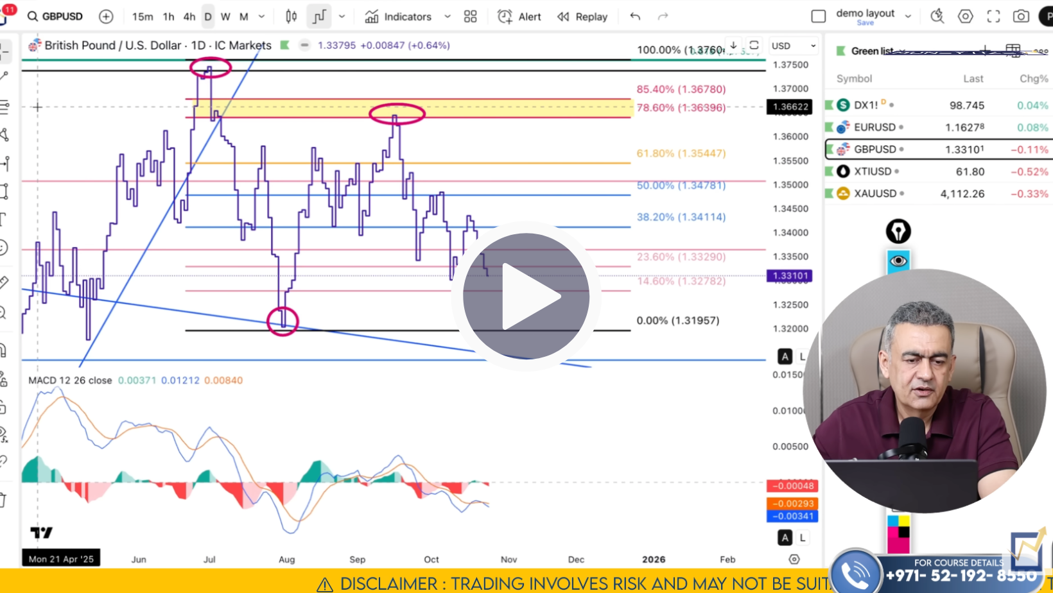Open the Indicators dialog
The width and height of the screenshot is (1053, 593).
pos(398,17)
